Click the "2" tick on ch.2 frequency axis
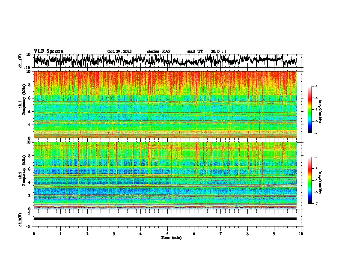The image size is (339, 262). click(x=30, y=196)
